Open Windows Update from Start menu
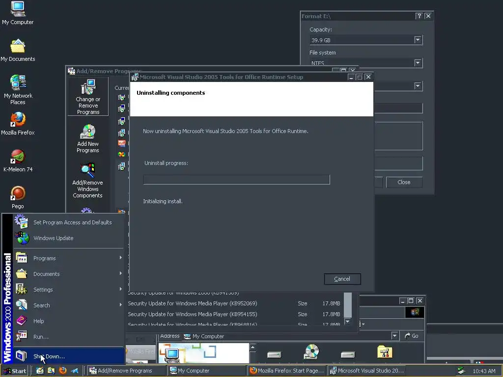This screenshot has height=377, width=503. (x=69, y=238)
